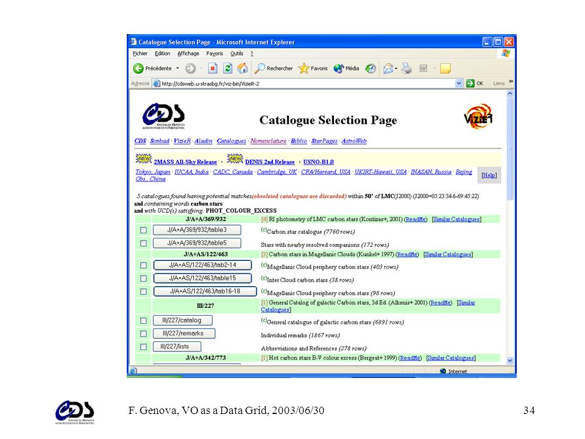Select checkbox for J/A+AS/122/463/table15
Screen dimensions: 585x439
pyautogui.click(x=143, y=279)
